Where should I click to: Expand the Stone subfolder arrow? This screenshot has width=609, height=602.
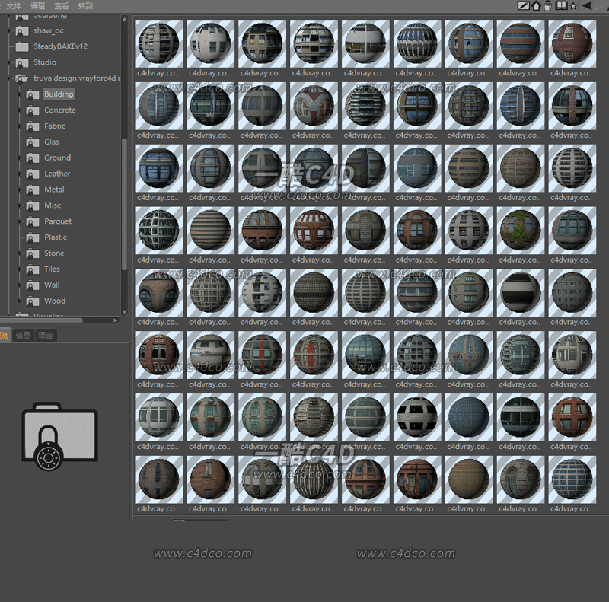point(20,253)
